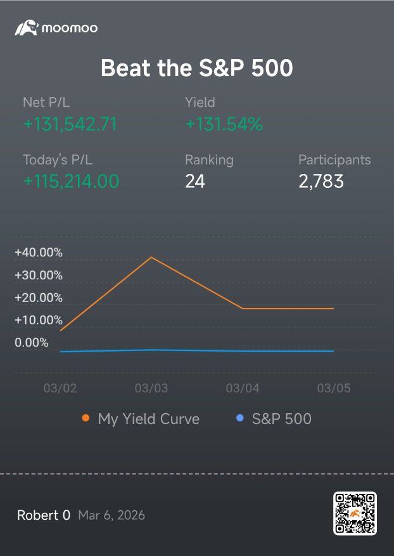Tap Today's P/L value +115,214.00

pyautogui.click(x=71, y=181)
